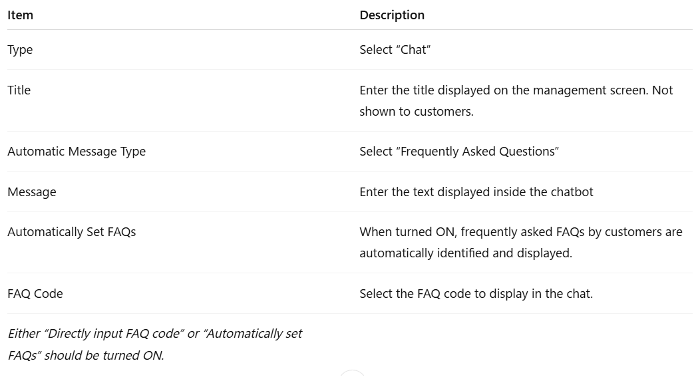Select the Message row label
Screen dimensions: 694x377
(x=32, y=192)
